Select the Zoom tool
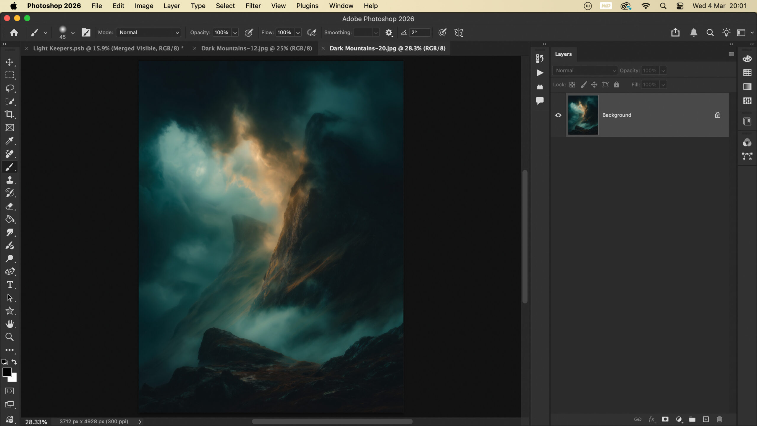The width and height of the screenshot is (757, 426). 9,337
